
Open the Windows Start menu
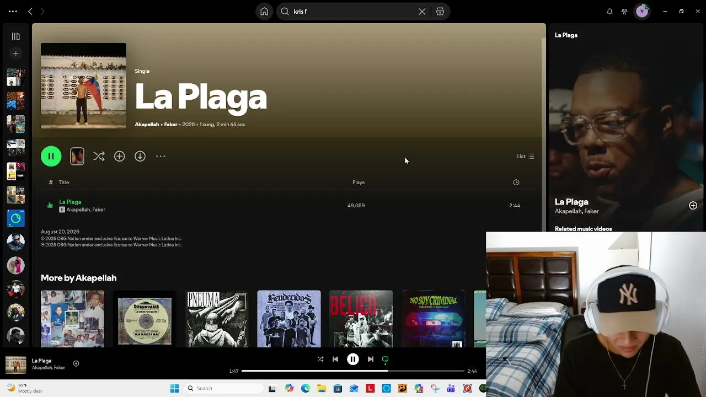click(174, 388)
